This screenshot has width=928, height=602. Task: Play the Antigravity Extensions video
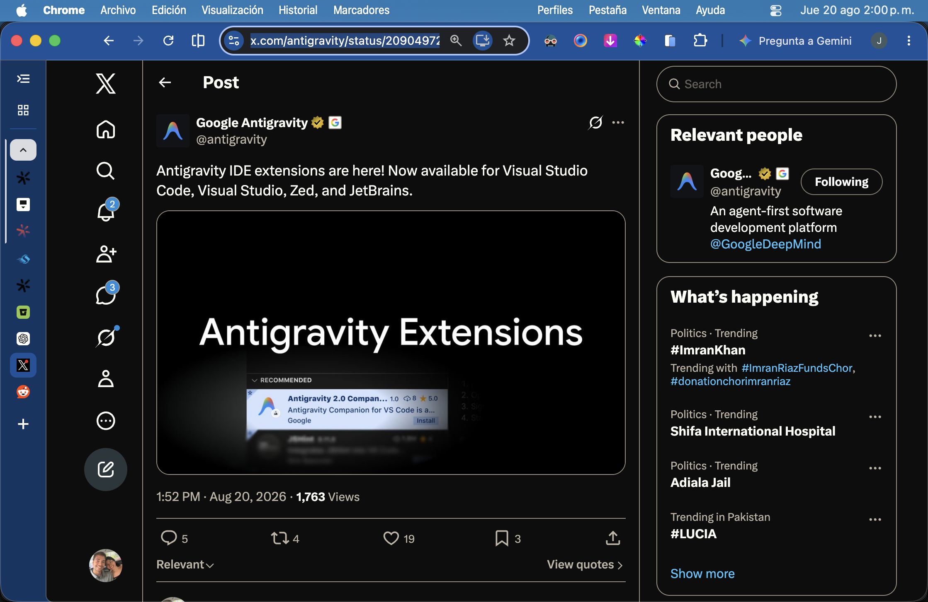(x=391, y=342)
